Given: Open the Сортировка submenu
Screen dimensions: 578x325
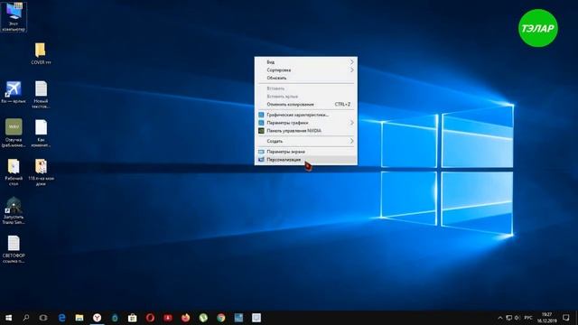Looking at the screenshot, I should pos(305,70).
